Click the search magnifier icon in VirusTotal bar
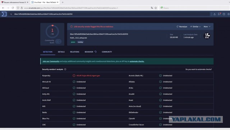The width and height of the screenshot is (230, 130). coord(11,14)
